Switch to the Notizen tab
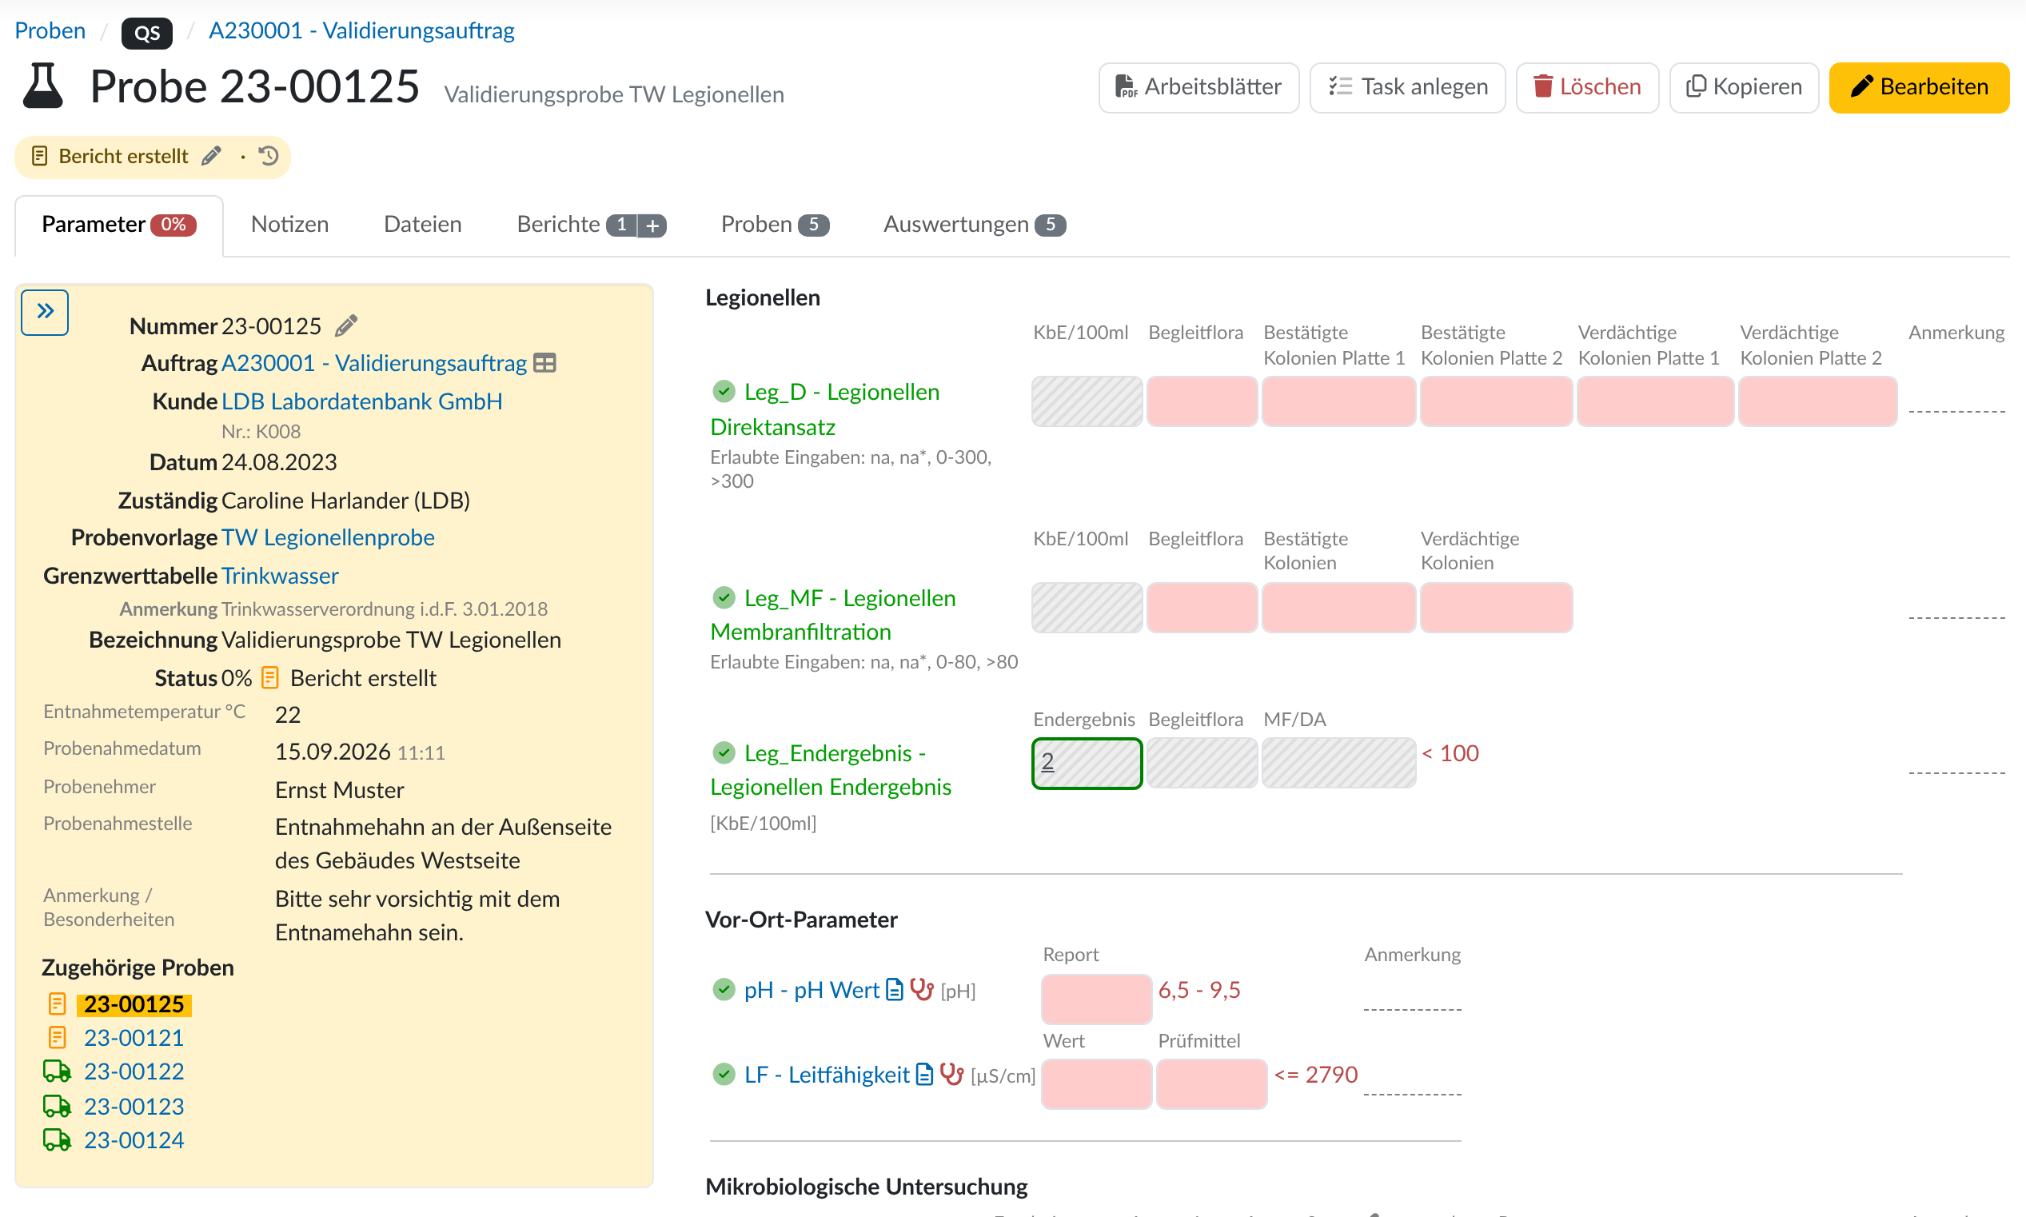This screenshot has height=1217, width=2026. (x=290, y=225)
